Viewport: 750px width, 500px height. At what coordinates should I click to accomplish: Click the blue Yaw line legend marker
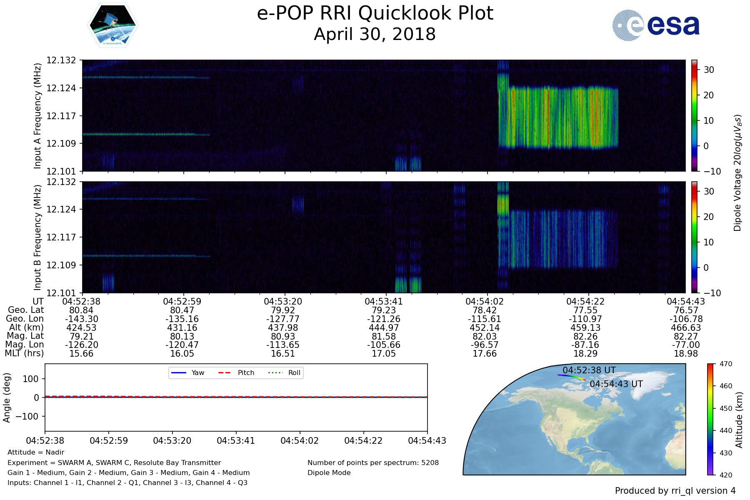coord(179,372)
